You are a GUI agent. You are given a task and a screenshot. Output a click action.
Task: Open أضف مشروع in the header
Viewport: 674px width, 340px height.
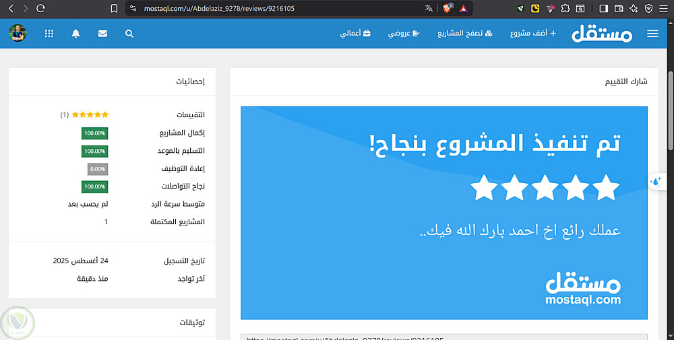click(x=533, y=33)
